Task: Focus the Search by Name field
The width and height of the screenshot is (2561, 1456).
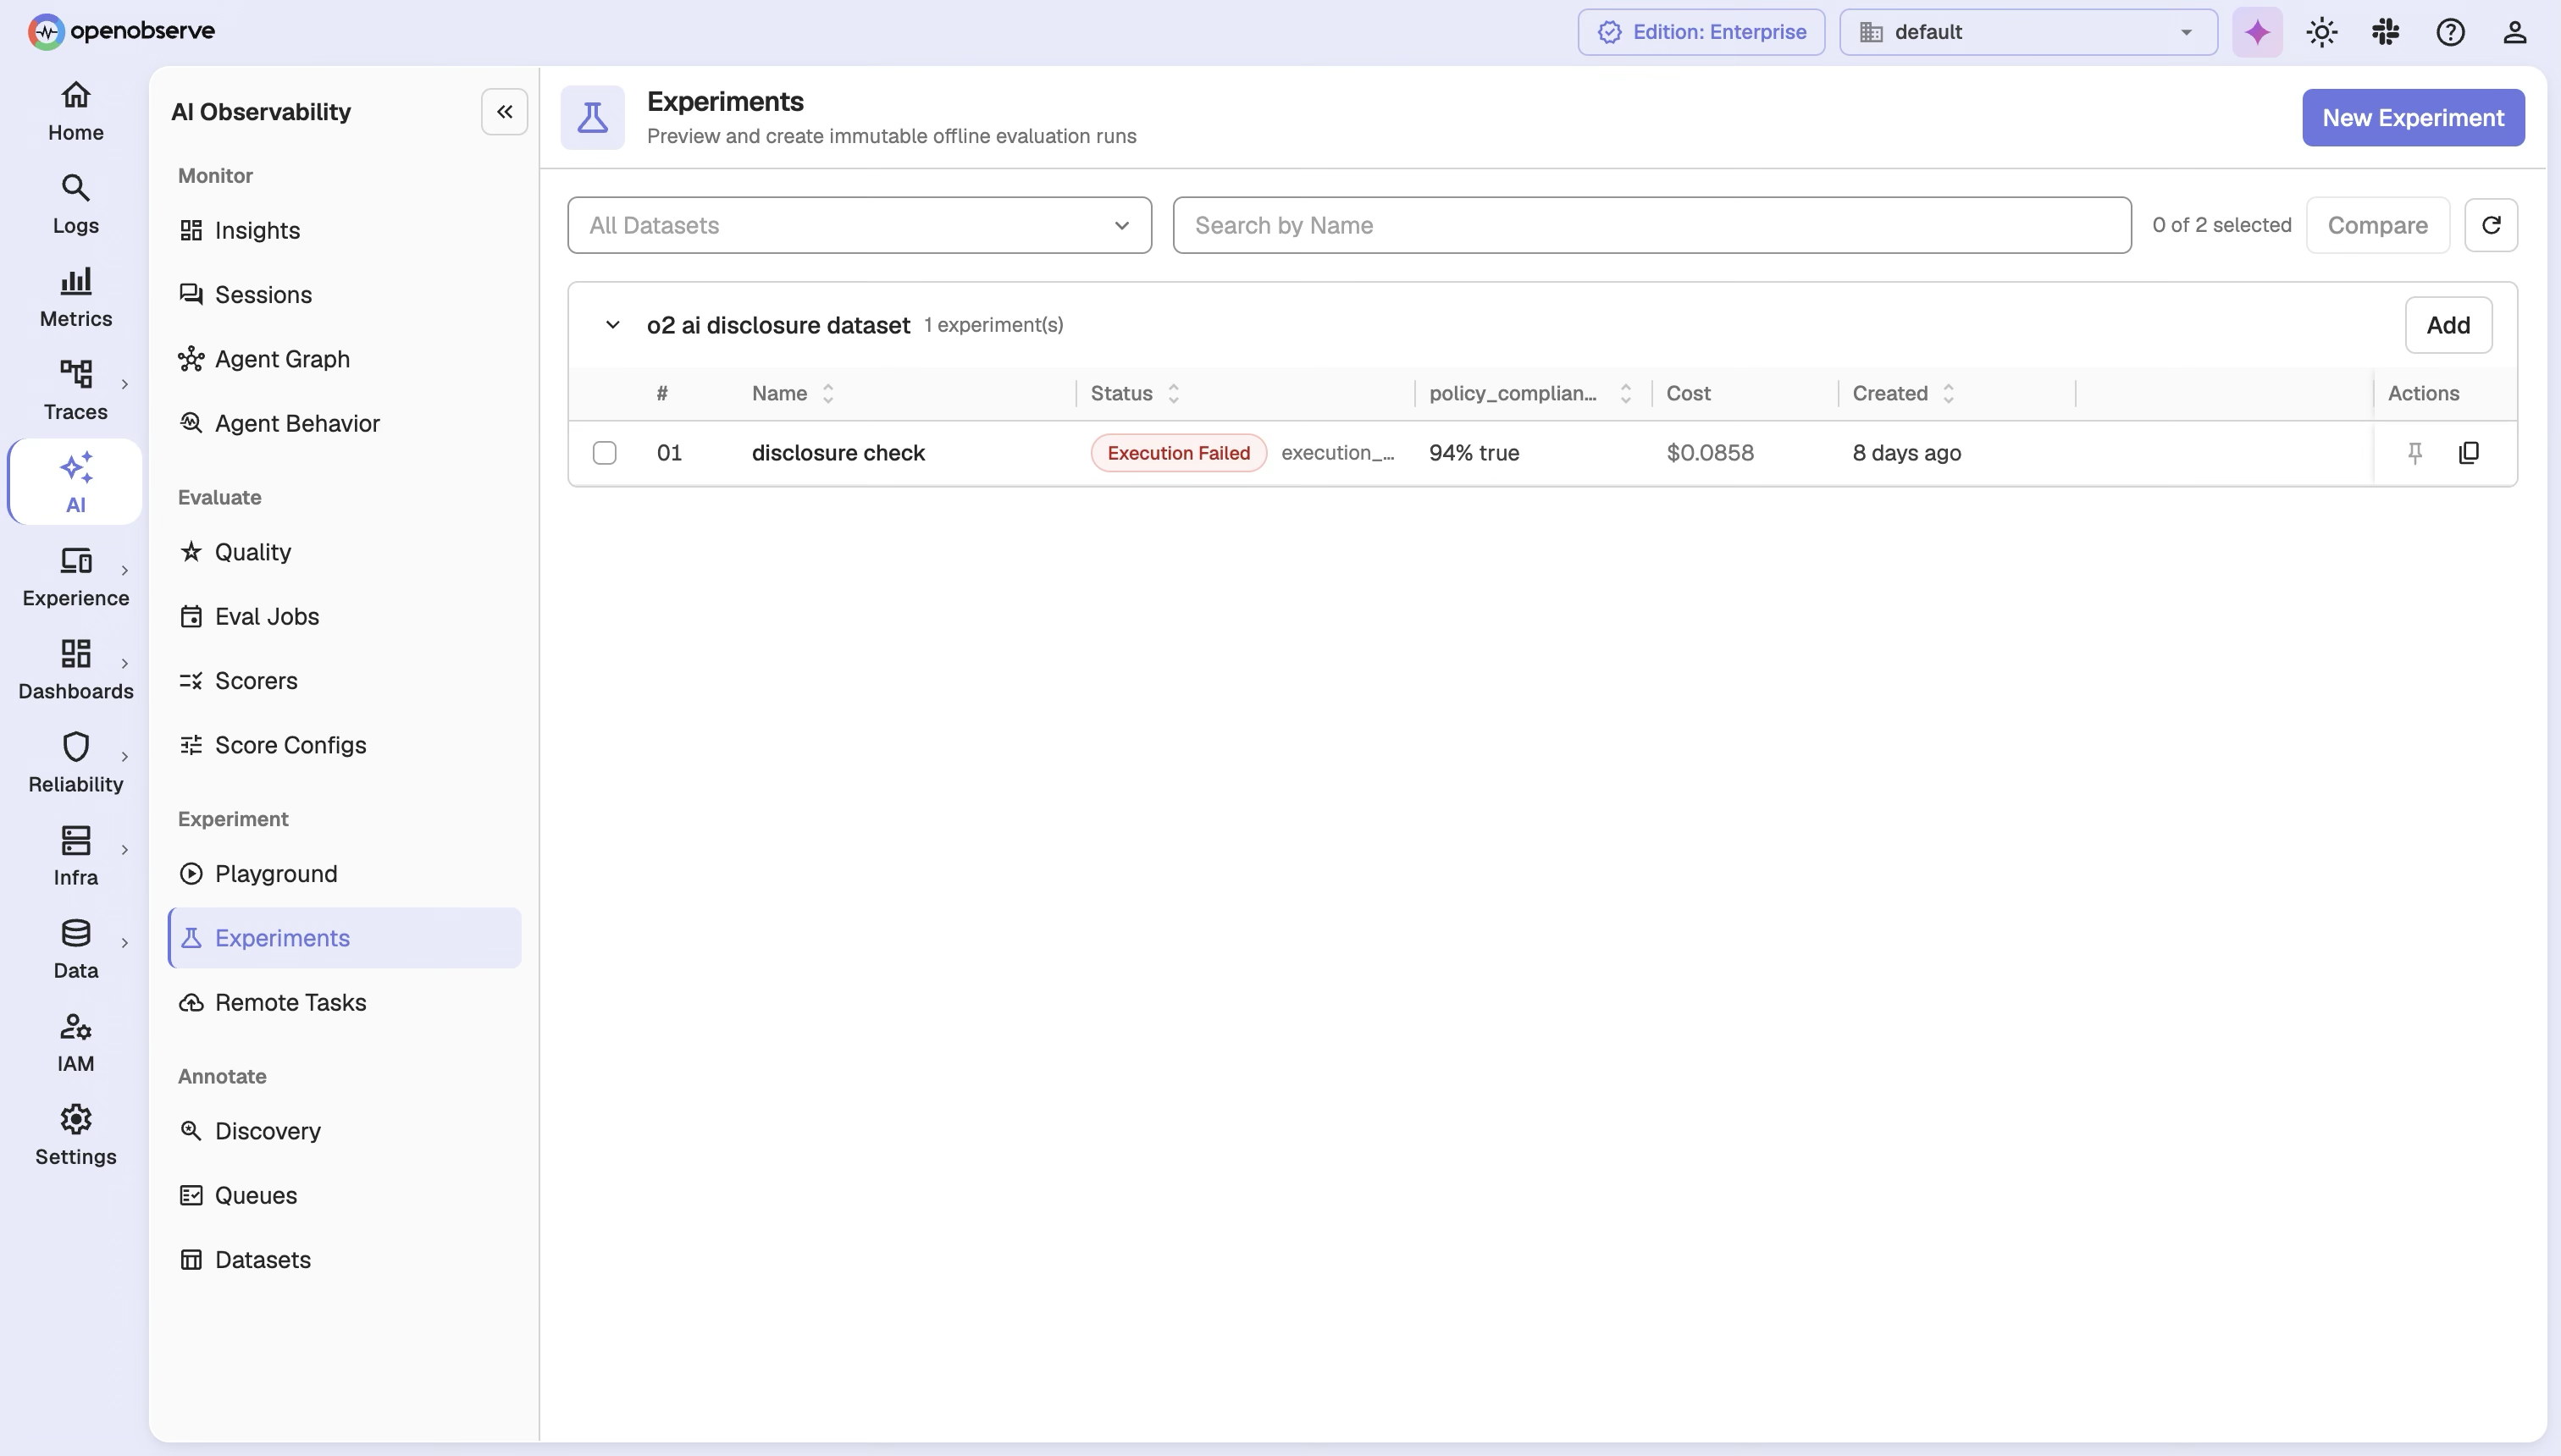Action: click(x=1651, y=225)
